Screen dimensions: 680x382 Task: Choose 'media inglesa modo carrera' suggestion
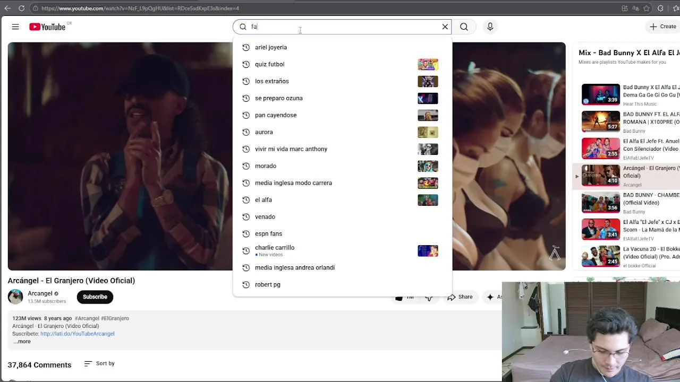point(342,183)
